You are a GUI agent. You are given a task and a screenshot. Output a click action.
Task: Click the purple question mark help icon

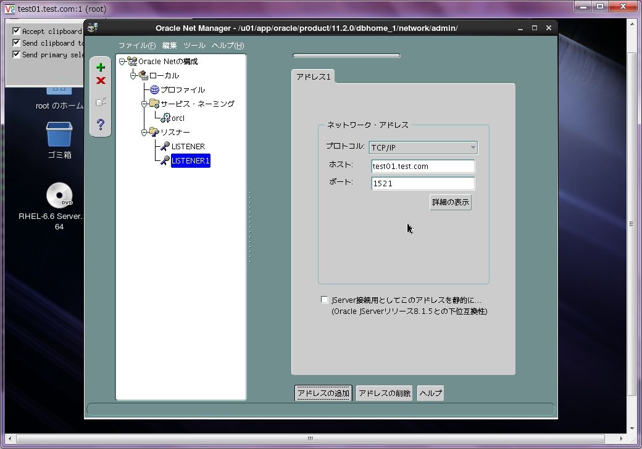(101, 125)
